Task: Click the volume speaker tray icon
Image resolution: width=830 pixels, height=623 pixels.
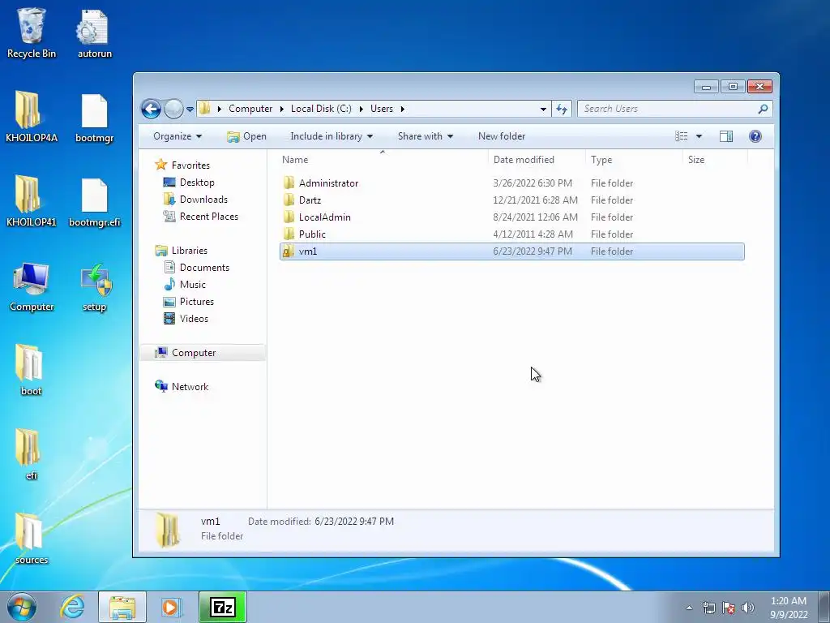Action: pos(748,608)
